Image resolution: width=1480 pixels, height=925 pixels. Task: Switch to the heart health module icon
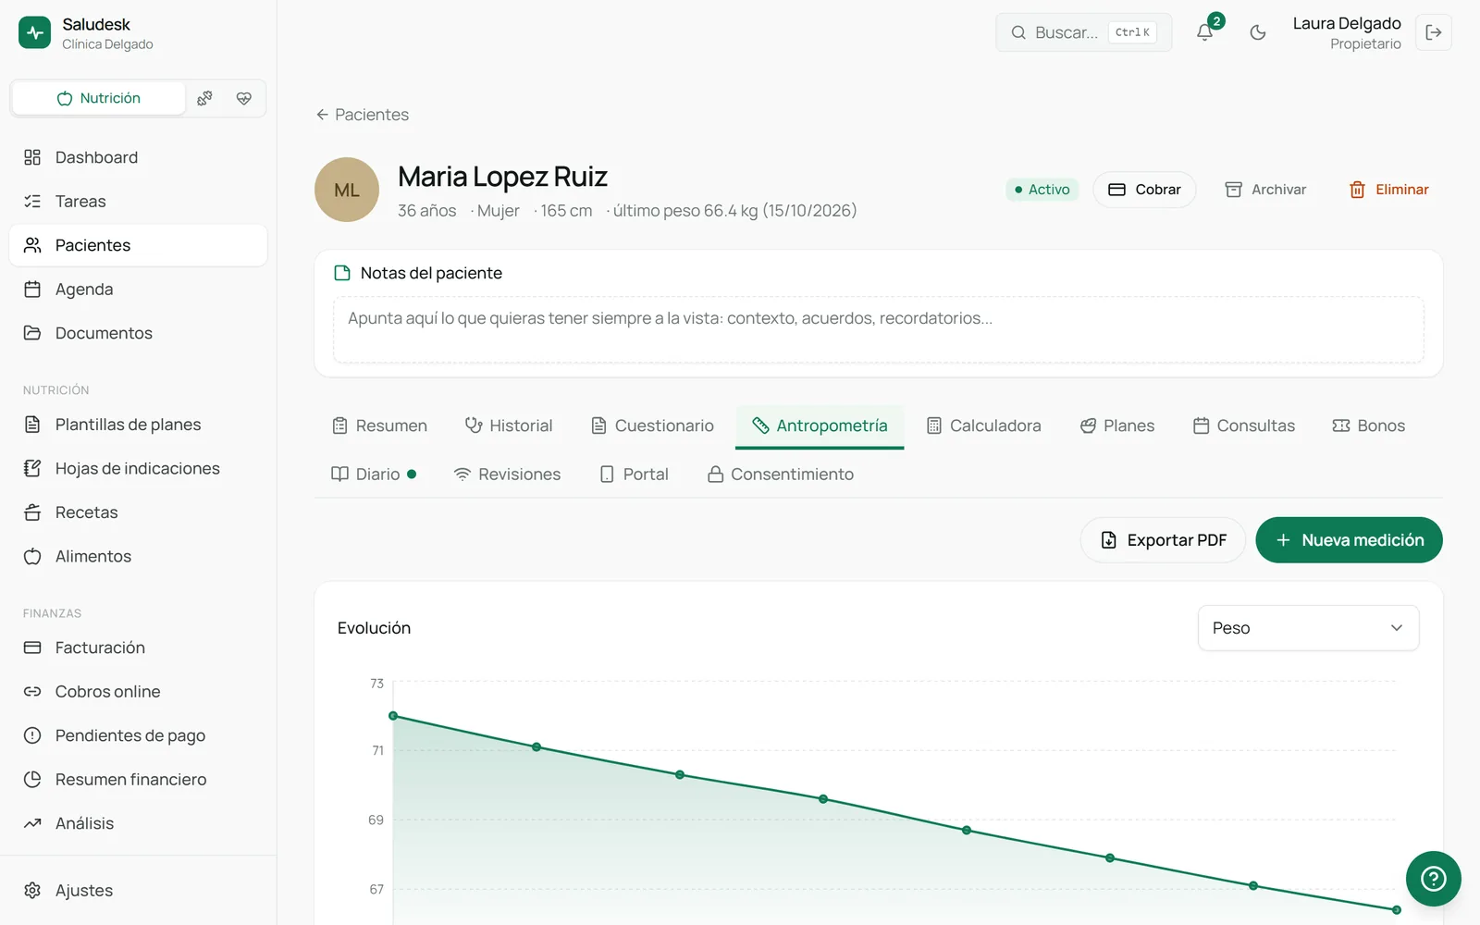pos(244,98)
